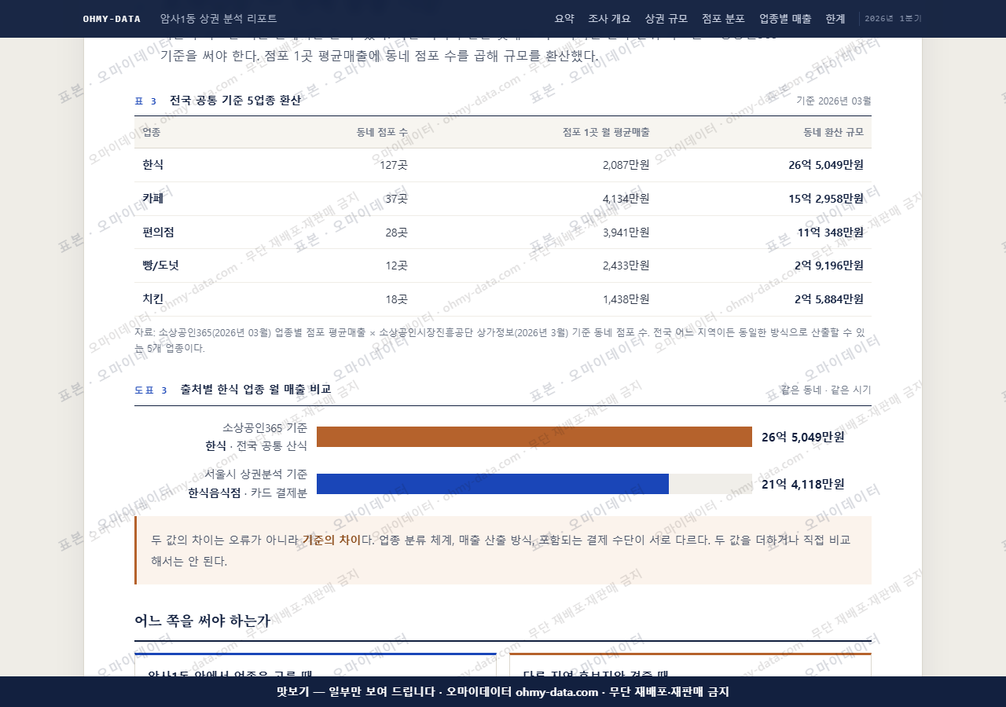1006x707 pixels.
Task: Click 서울시 상권분석 기준 bar label
Action: pyautogui.click(x=256, y=474)
